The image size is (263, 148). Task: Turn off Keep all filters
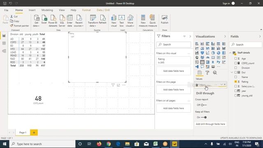204,117
